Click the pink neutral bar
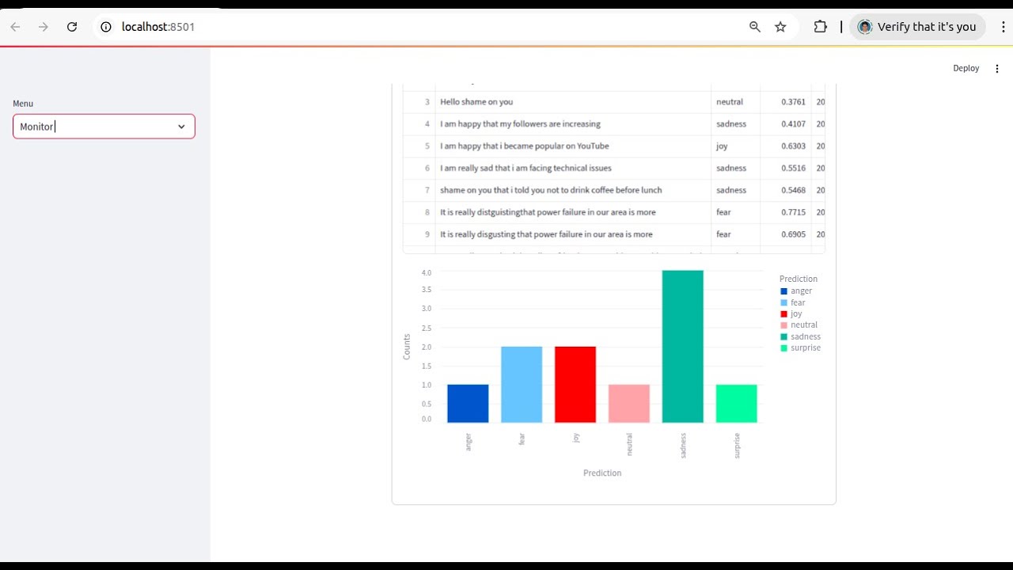This screenshot has width=1013, height=570. click(x=629, y=404)
